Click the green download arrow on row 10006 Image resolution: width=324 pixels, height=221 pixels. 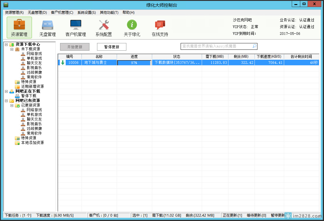tap(62, 63)
